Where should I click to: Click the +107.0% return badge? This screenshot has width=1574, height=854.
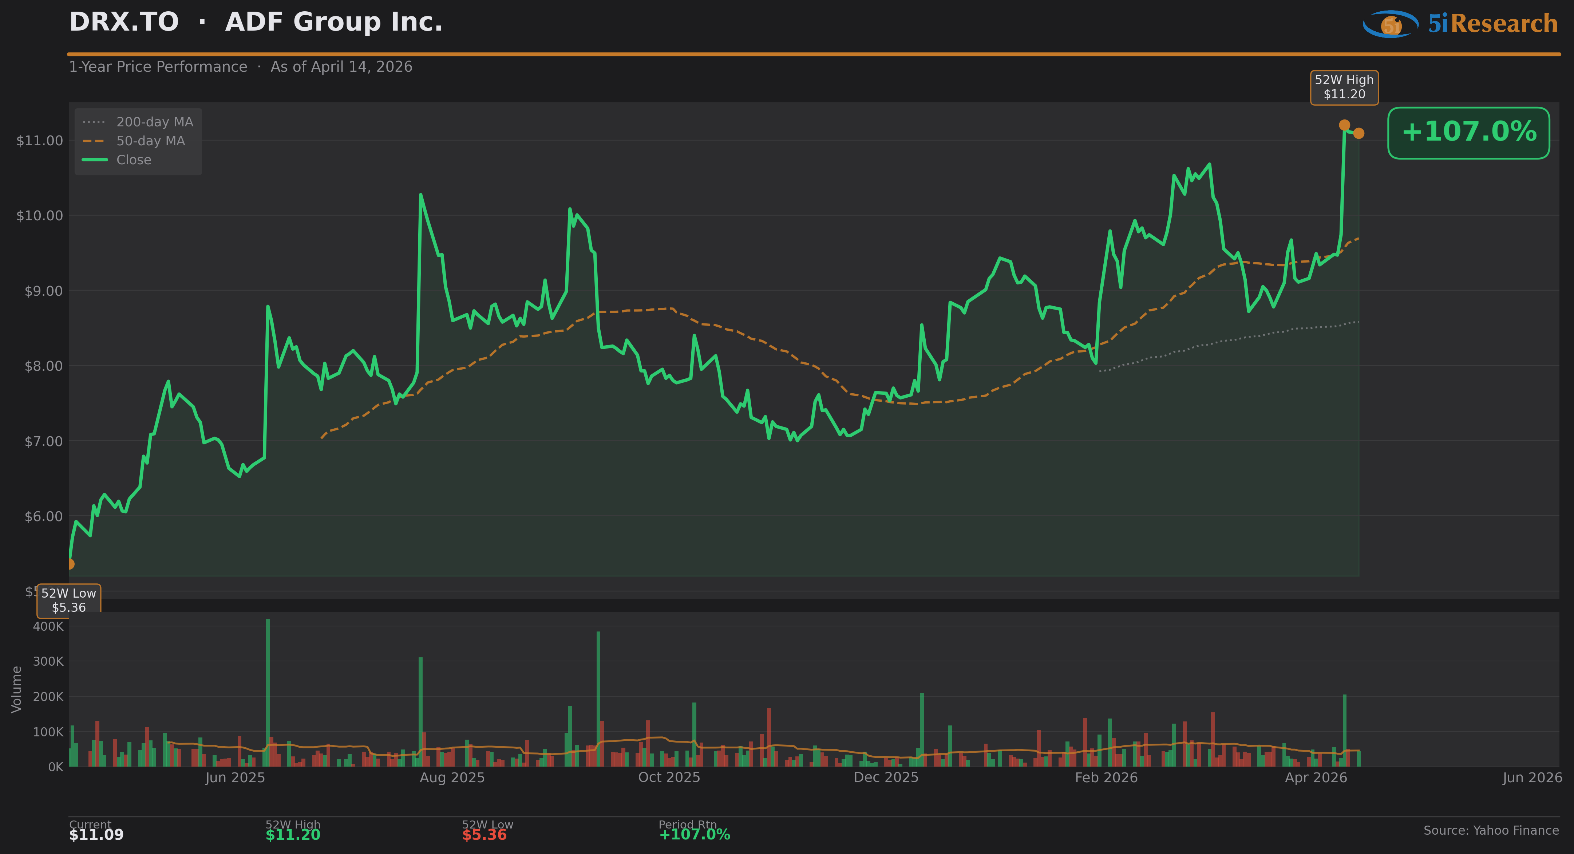(1468, 133)
